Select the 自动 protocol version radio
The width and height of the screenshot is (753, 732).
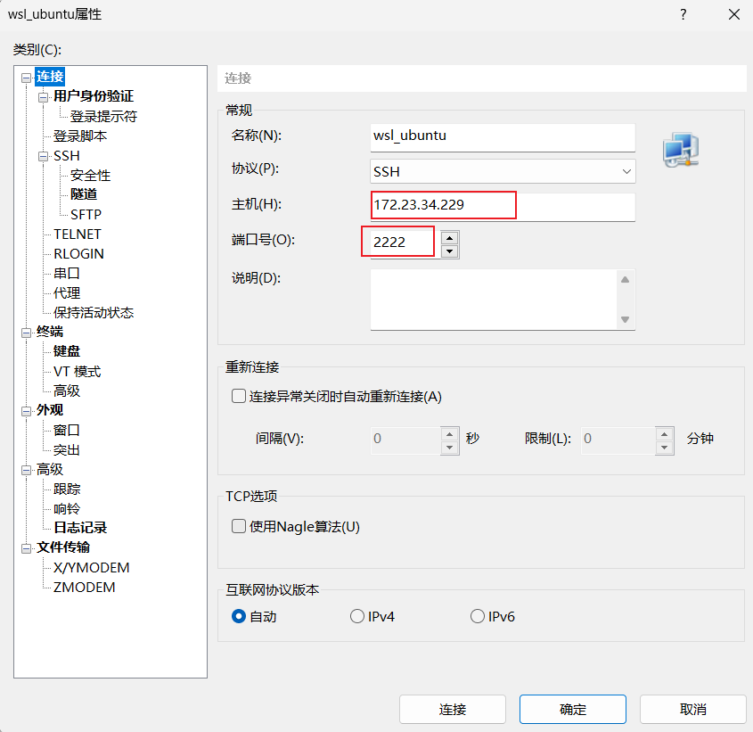click(239, 616)
